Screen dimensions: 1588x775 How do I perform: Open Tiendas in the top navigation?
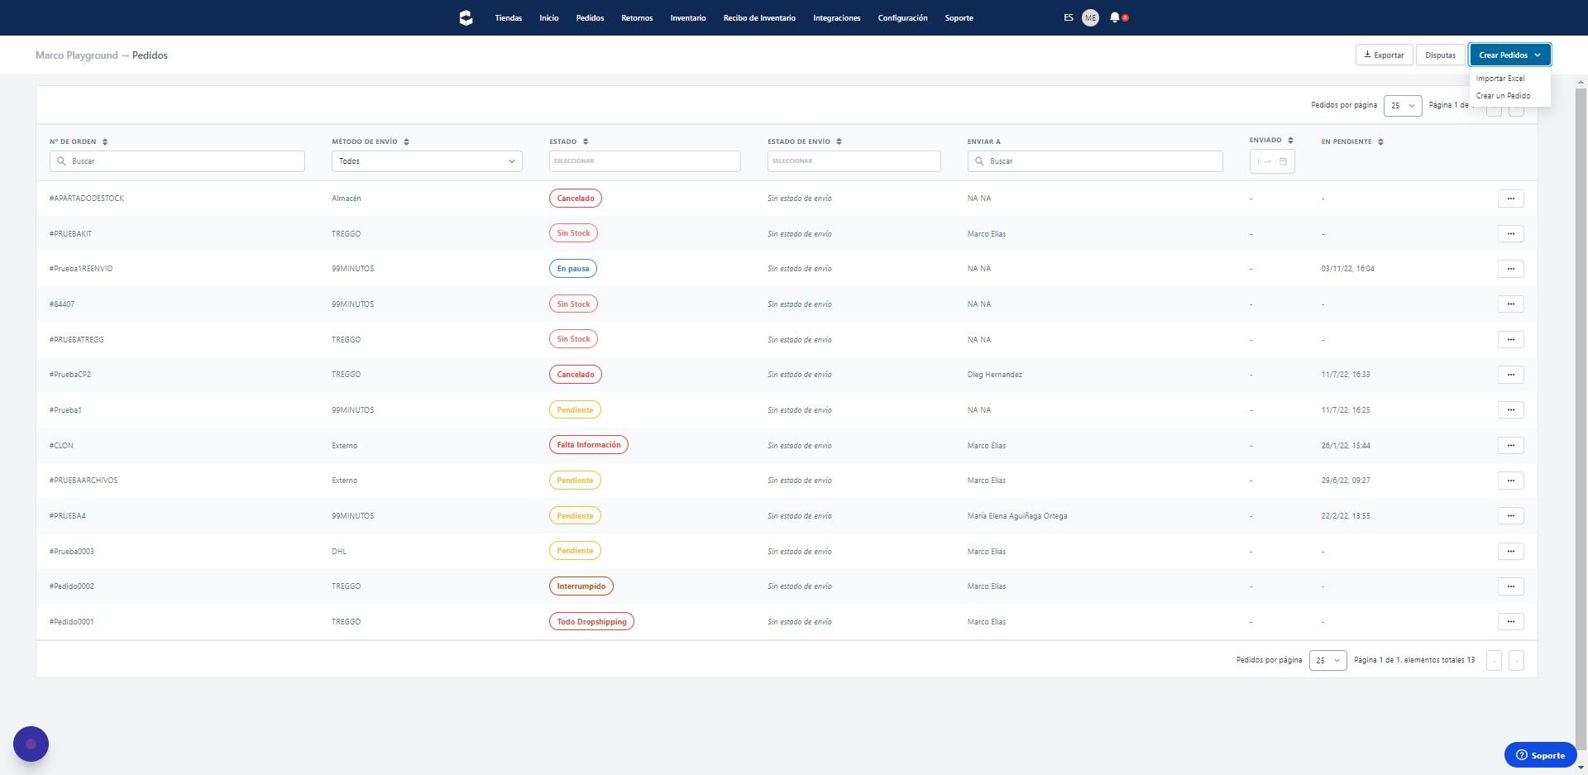[509, 17]
